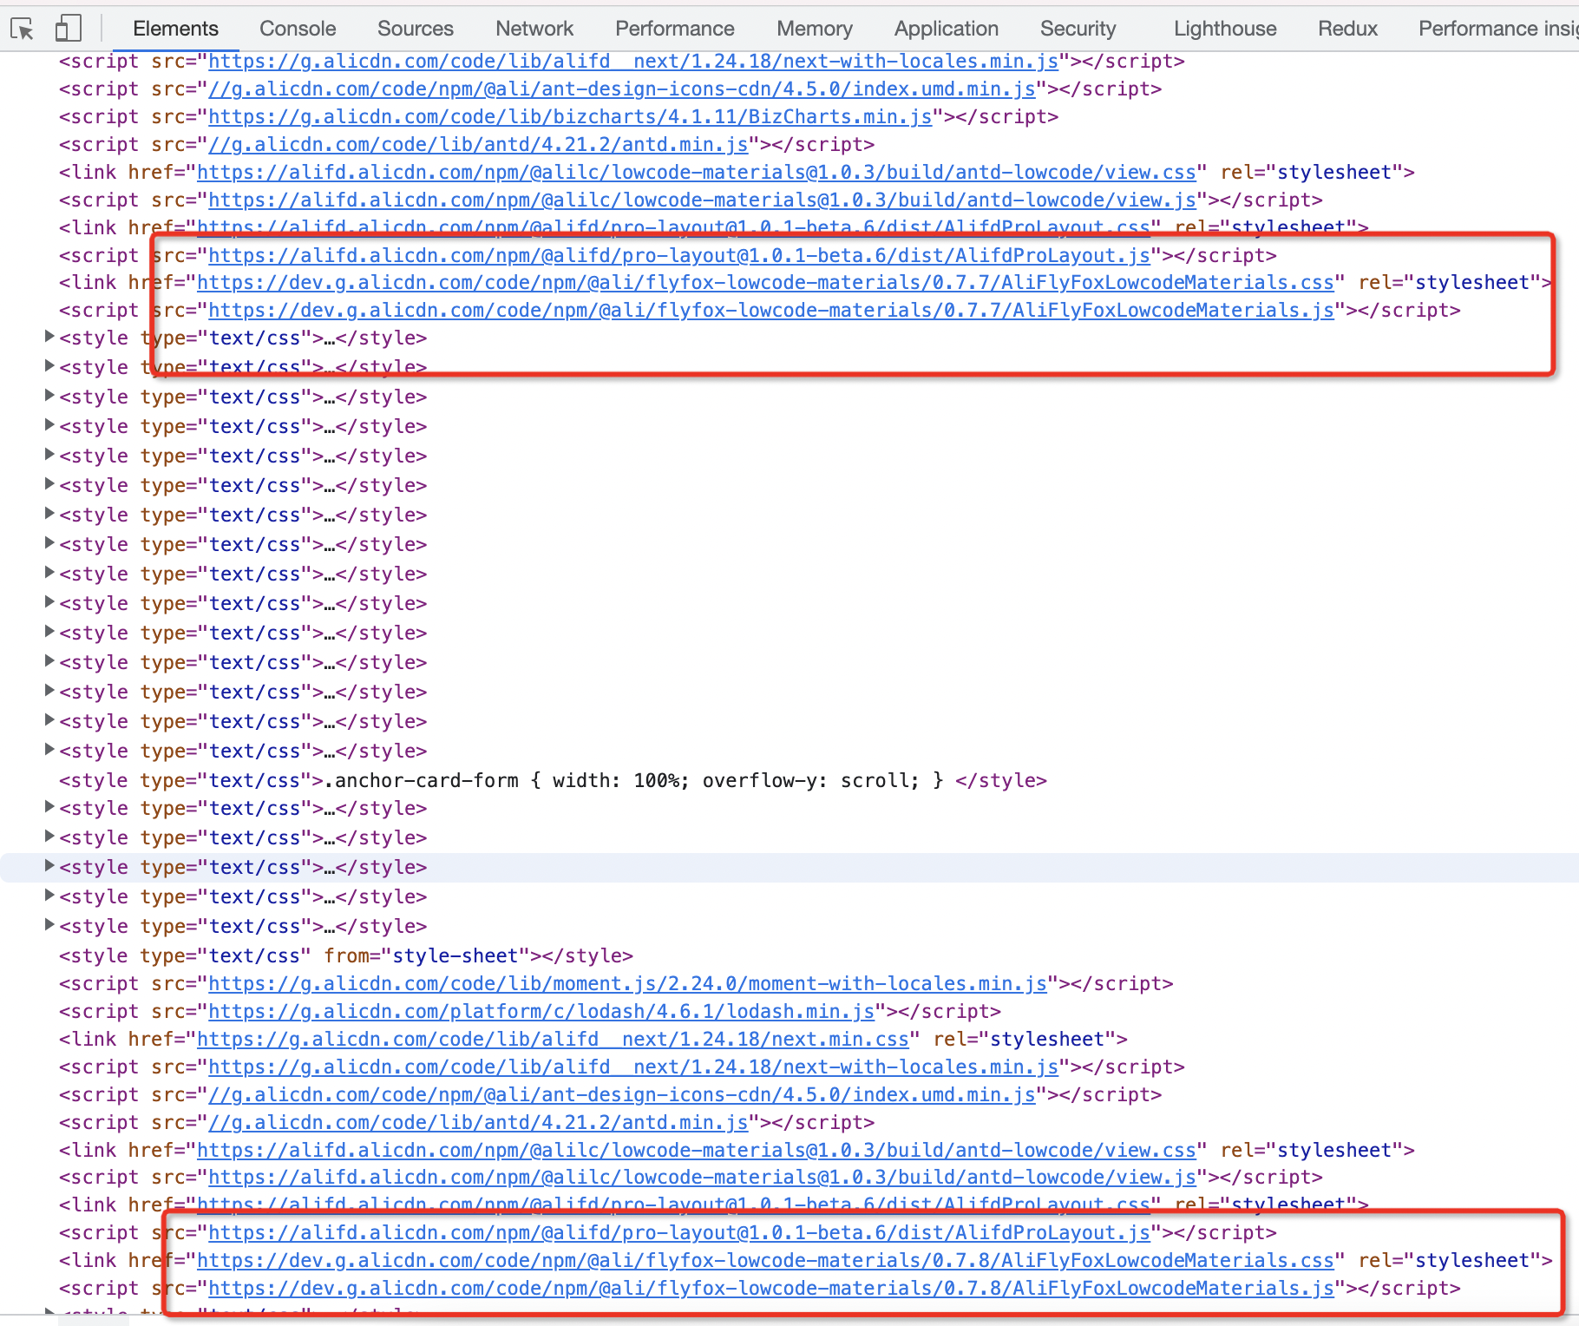Open flyfox-lowcode-materials 0.7.7 CSS link
1579x1326 pixels.
coord(765,283)
